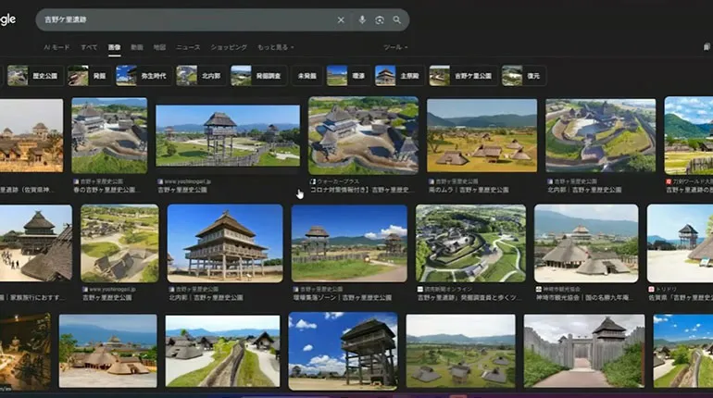Switch to the すべて tab
The image size is (713, 398).
(x=89, y=47)
